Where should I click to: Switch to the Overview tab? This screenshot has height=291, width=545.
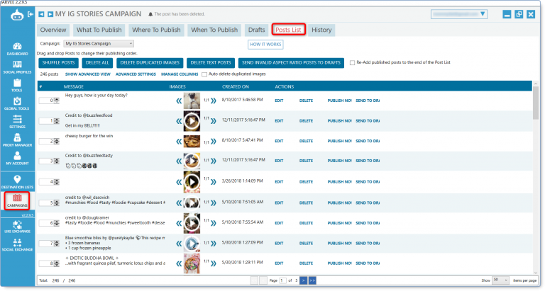coord(53,30)
